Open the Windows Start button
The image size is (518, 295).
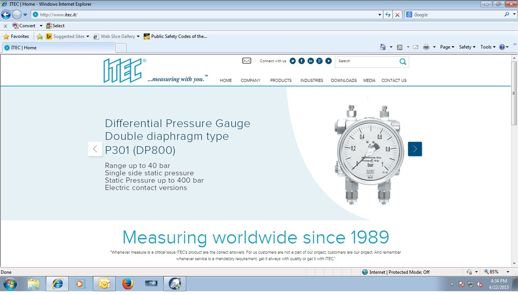coord(9,284)
